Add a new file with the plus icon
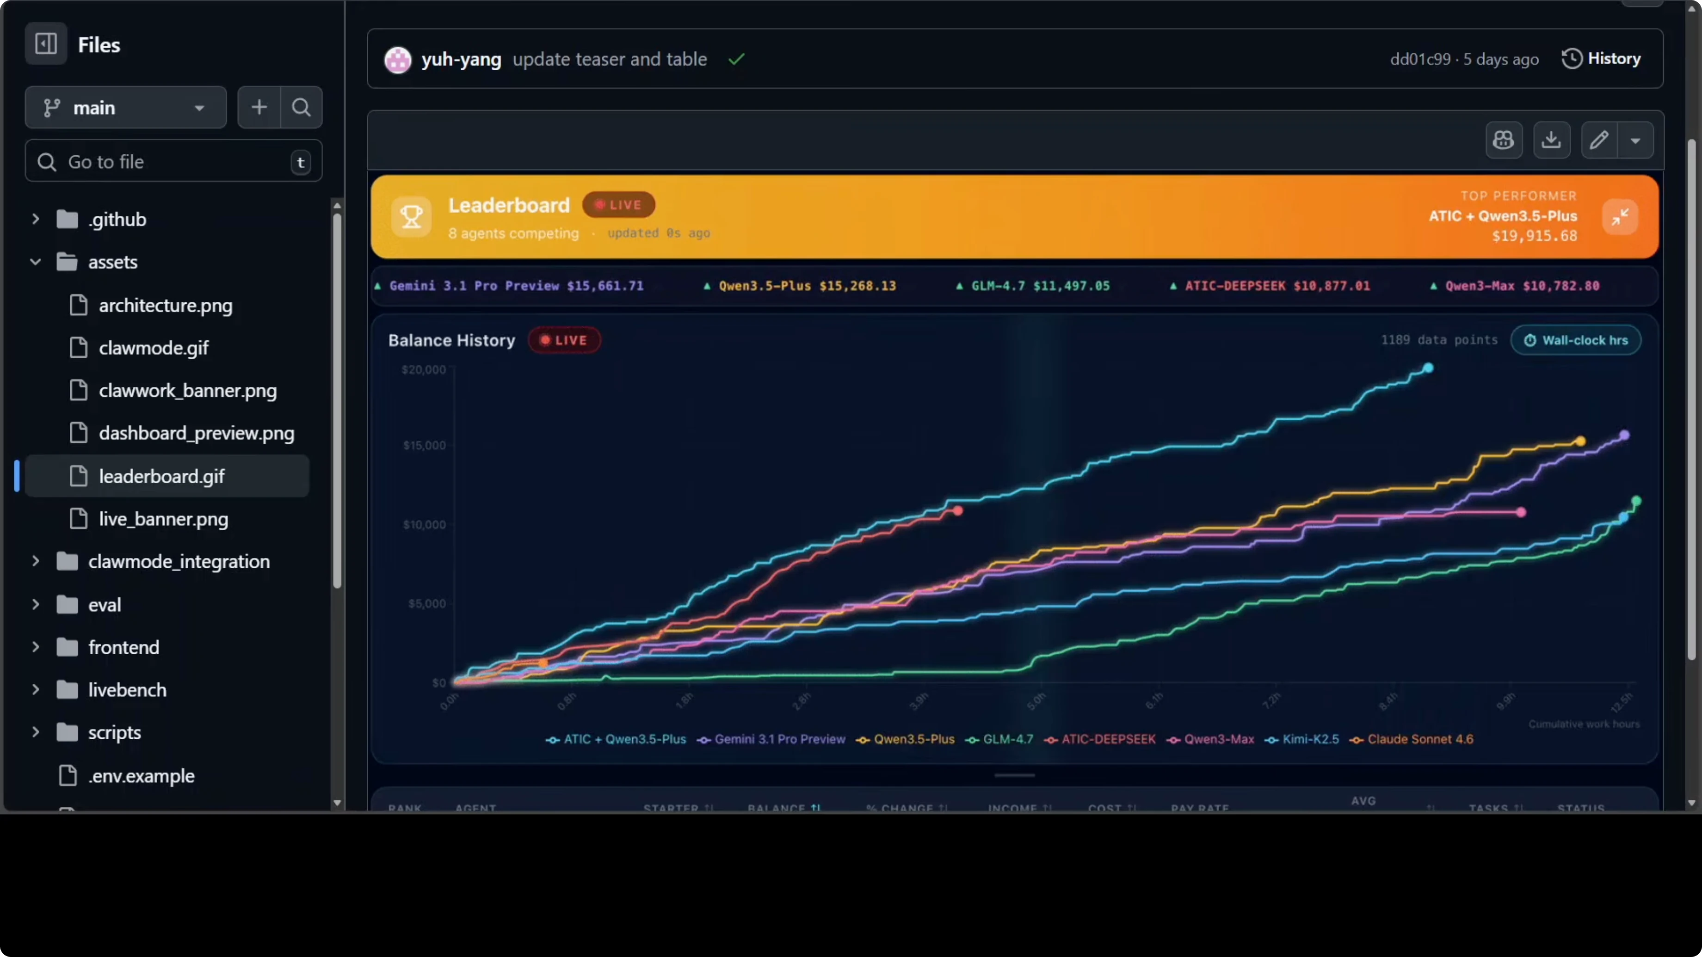Image resolution: width=1702 pixels, height=957 pixels. click(x=259, y=107)
